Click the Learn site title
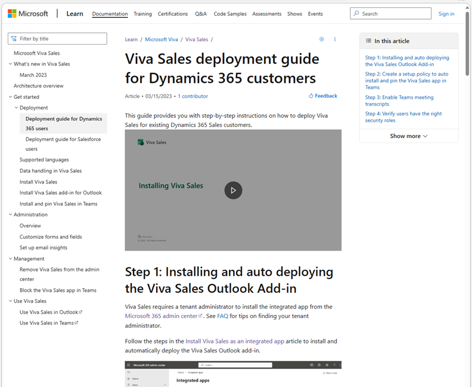The image size is (472, 387). (x=74, y=14)
